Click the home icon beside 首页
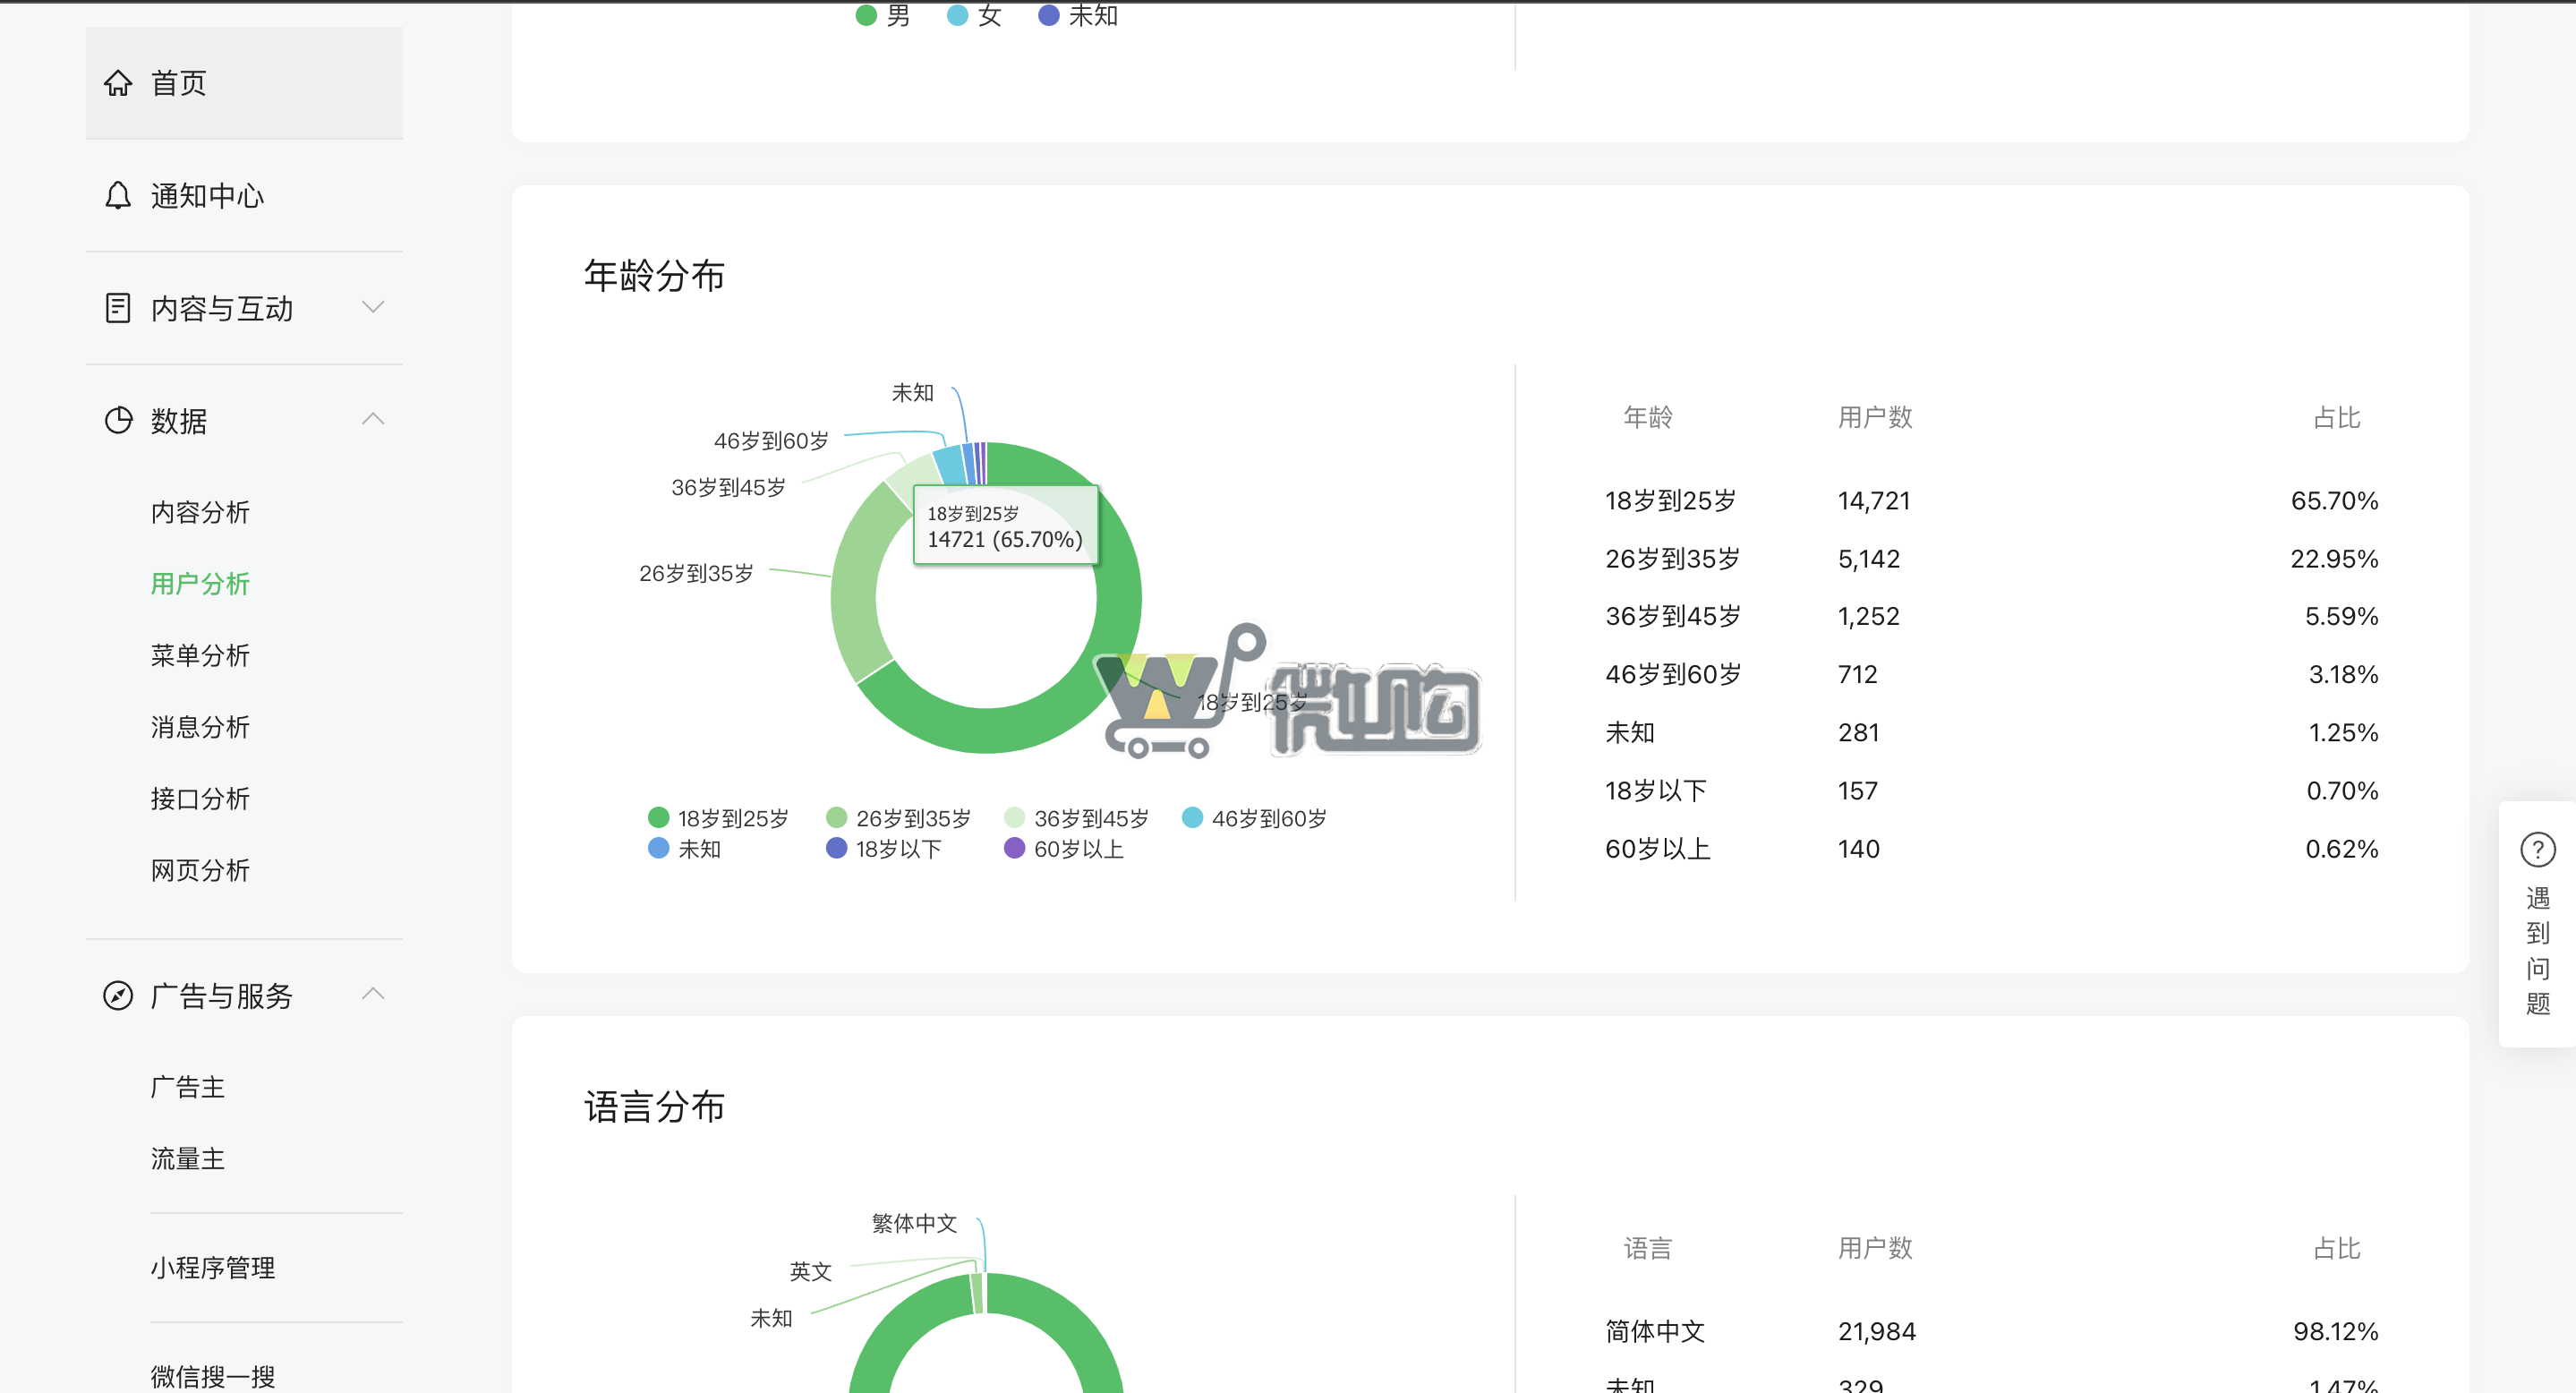This screenshot has width=2576, height=1393. point(118,84)
